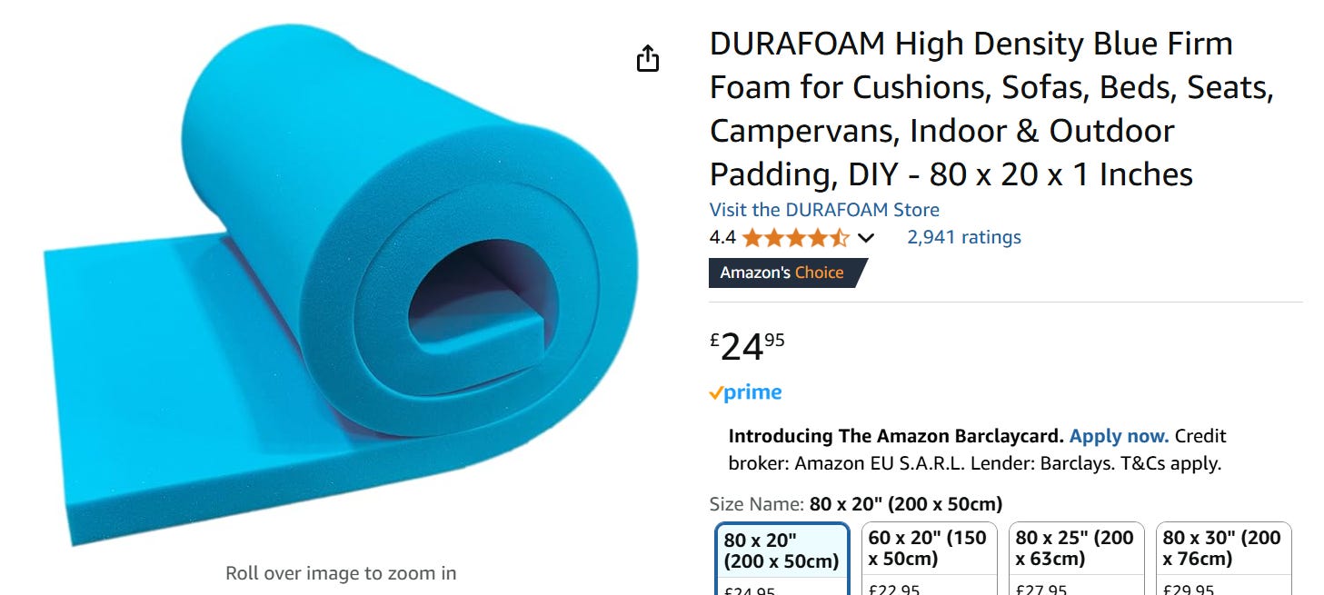This screenshot has height=595, width=1324.
Task: Expand the ratings breakdown chevron
Action: pyautogui.click(x=866, y=238)
